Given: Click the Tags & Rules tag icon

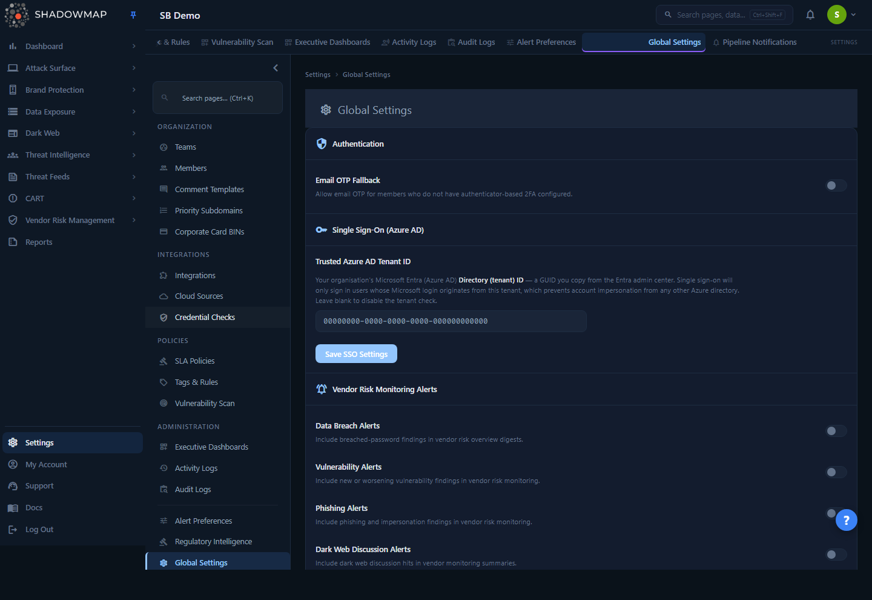Looking at the screenshot, I should (x=163, y=382).
